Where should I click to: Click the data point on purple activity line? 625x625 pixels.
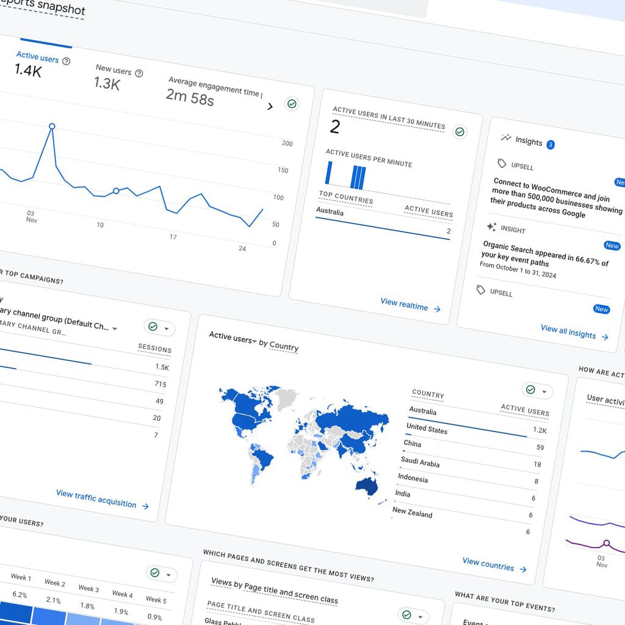click(x=606, y=543)
